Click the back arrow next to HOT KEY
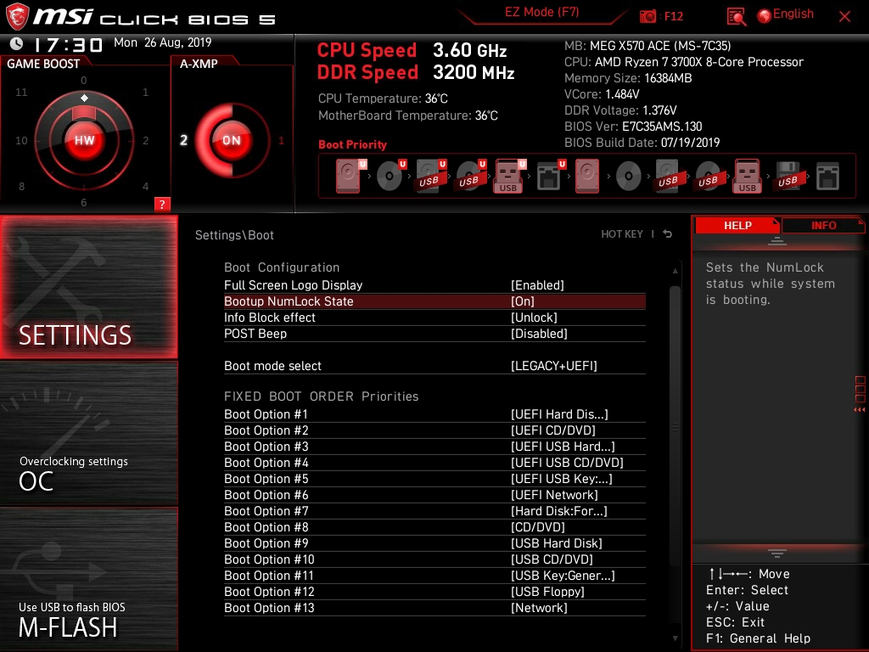This screenshot has height=652, width=869. [x=667, y=234]
